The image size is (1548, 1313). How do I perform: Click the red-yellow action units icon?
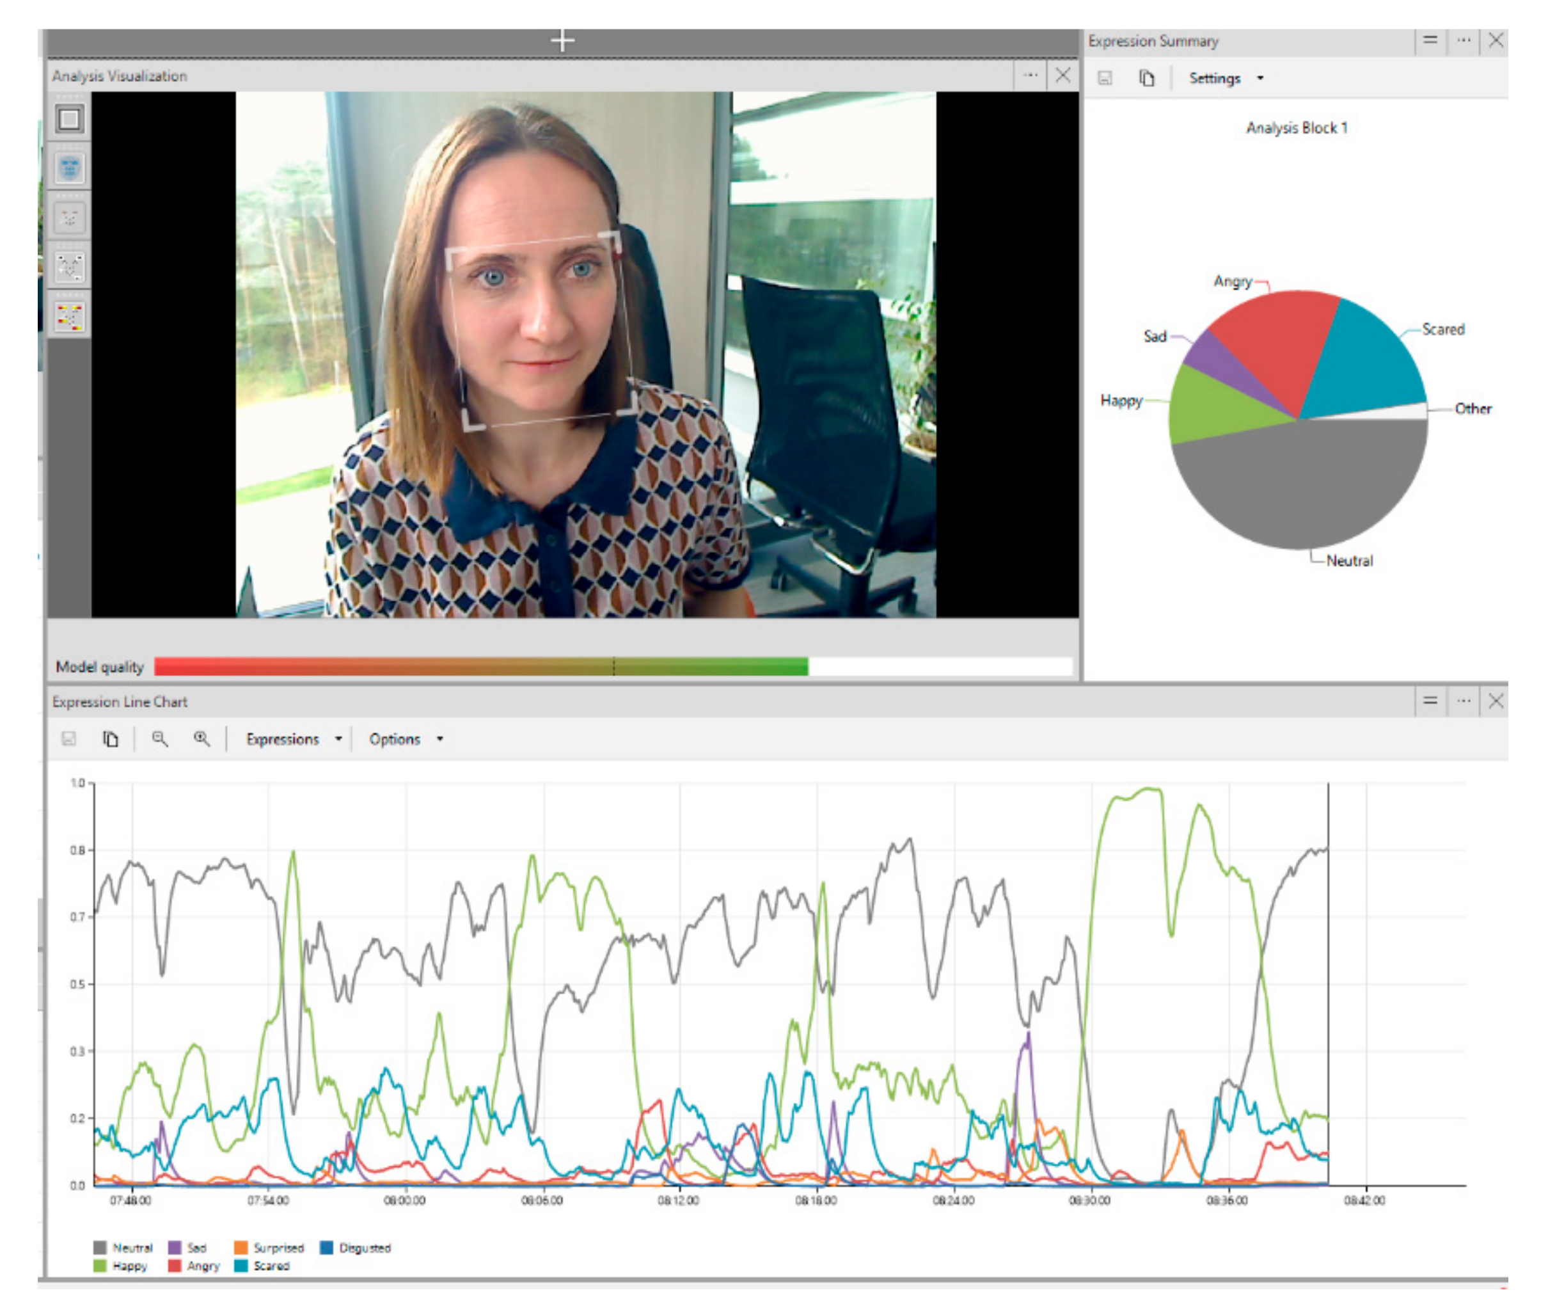click(x=69, y=316)
